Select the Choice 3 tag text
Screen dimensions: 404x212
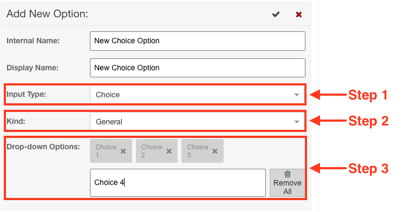click(197, 151)
